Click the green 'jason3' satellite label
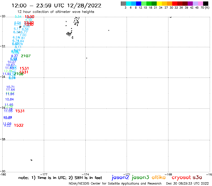 140,177
